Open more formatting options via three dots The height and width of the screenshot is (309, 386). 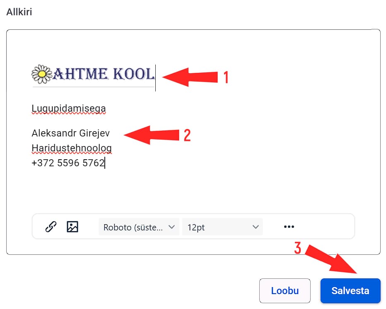[x=289, y=227]
